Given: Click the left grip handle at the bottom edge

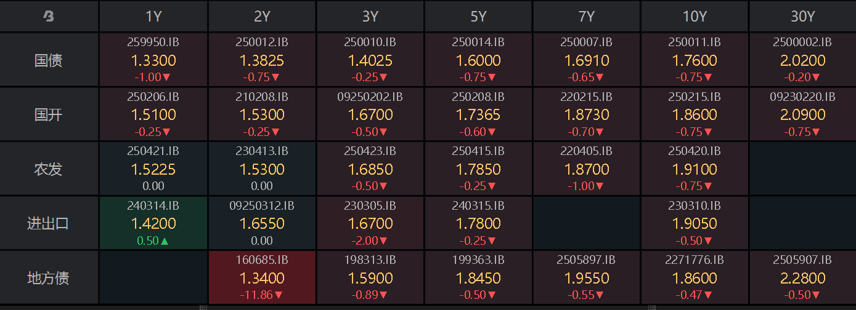Looking at the screenshot, I should tap(203, 307).
